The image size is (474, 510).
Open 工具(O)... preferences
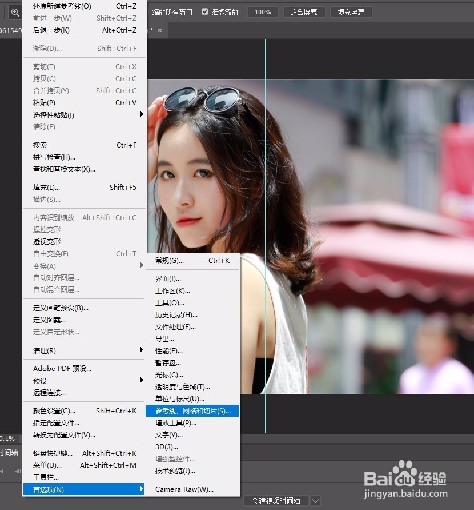pos(192,303)
